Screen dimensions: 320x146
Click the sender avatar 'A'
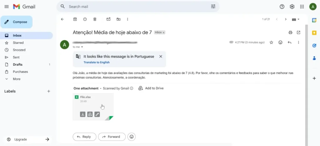pos(64,45)
